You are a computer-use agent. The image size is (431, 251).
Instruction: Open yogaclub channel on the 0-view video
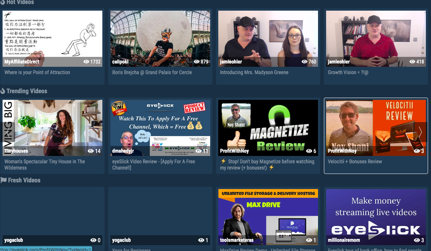click(14, 240)
